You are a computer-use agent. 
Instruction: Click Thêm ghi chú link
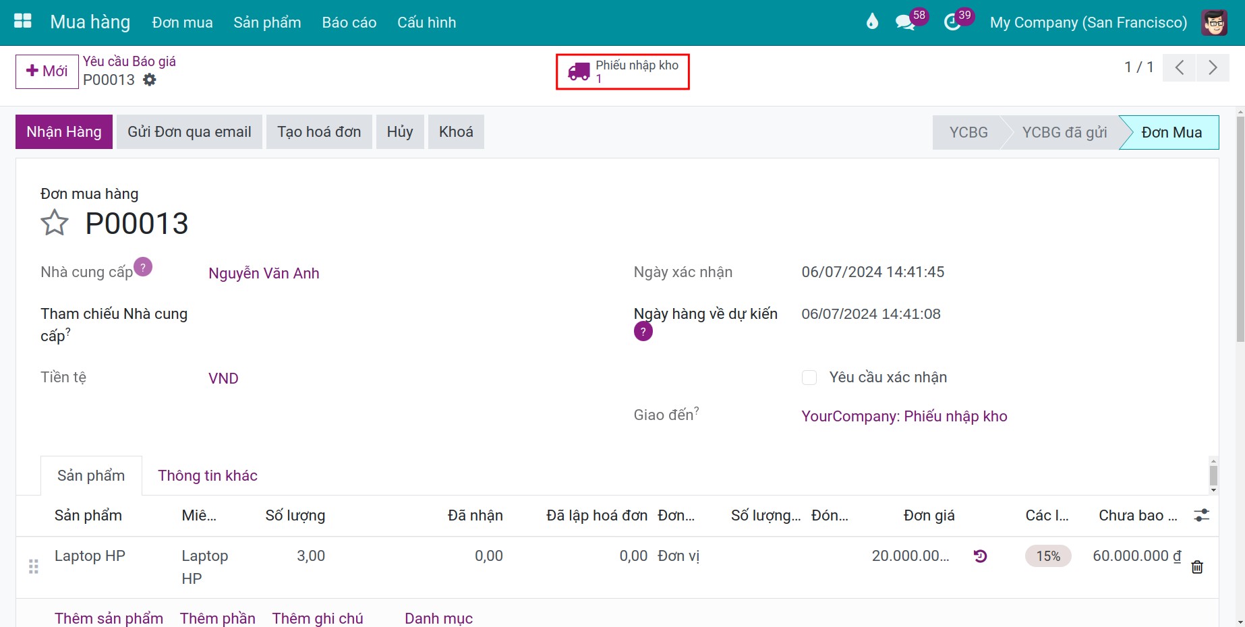coord(318,618)
